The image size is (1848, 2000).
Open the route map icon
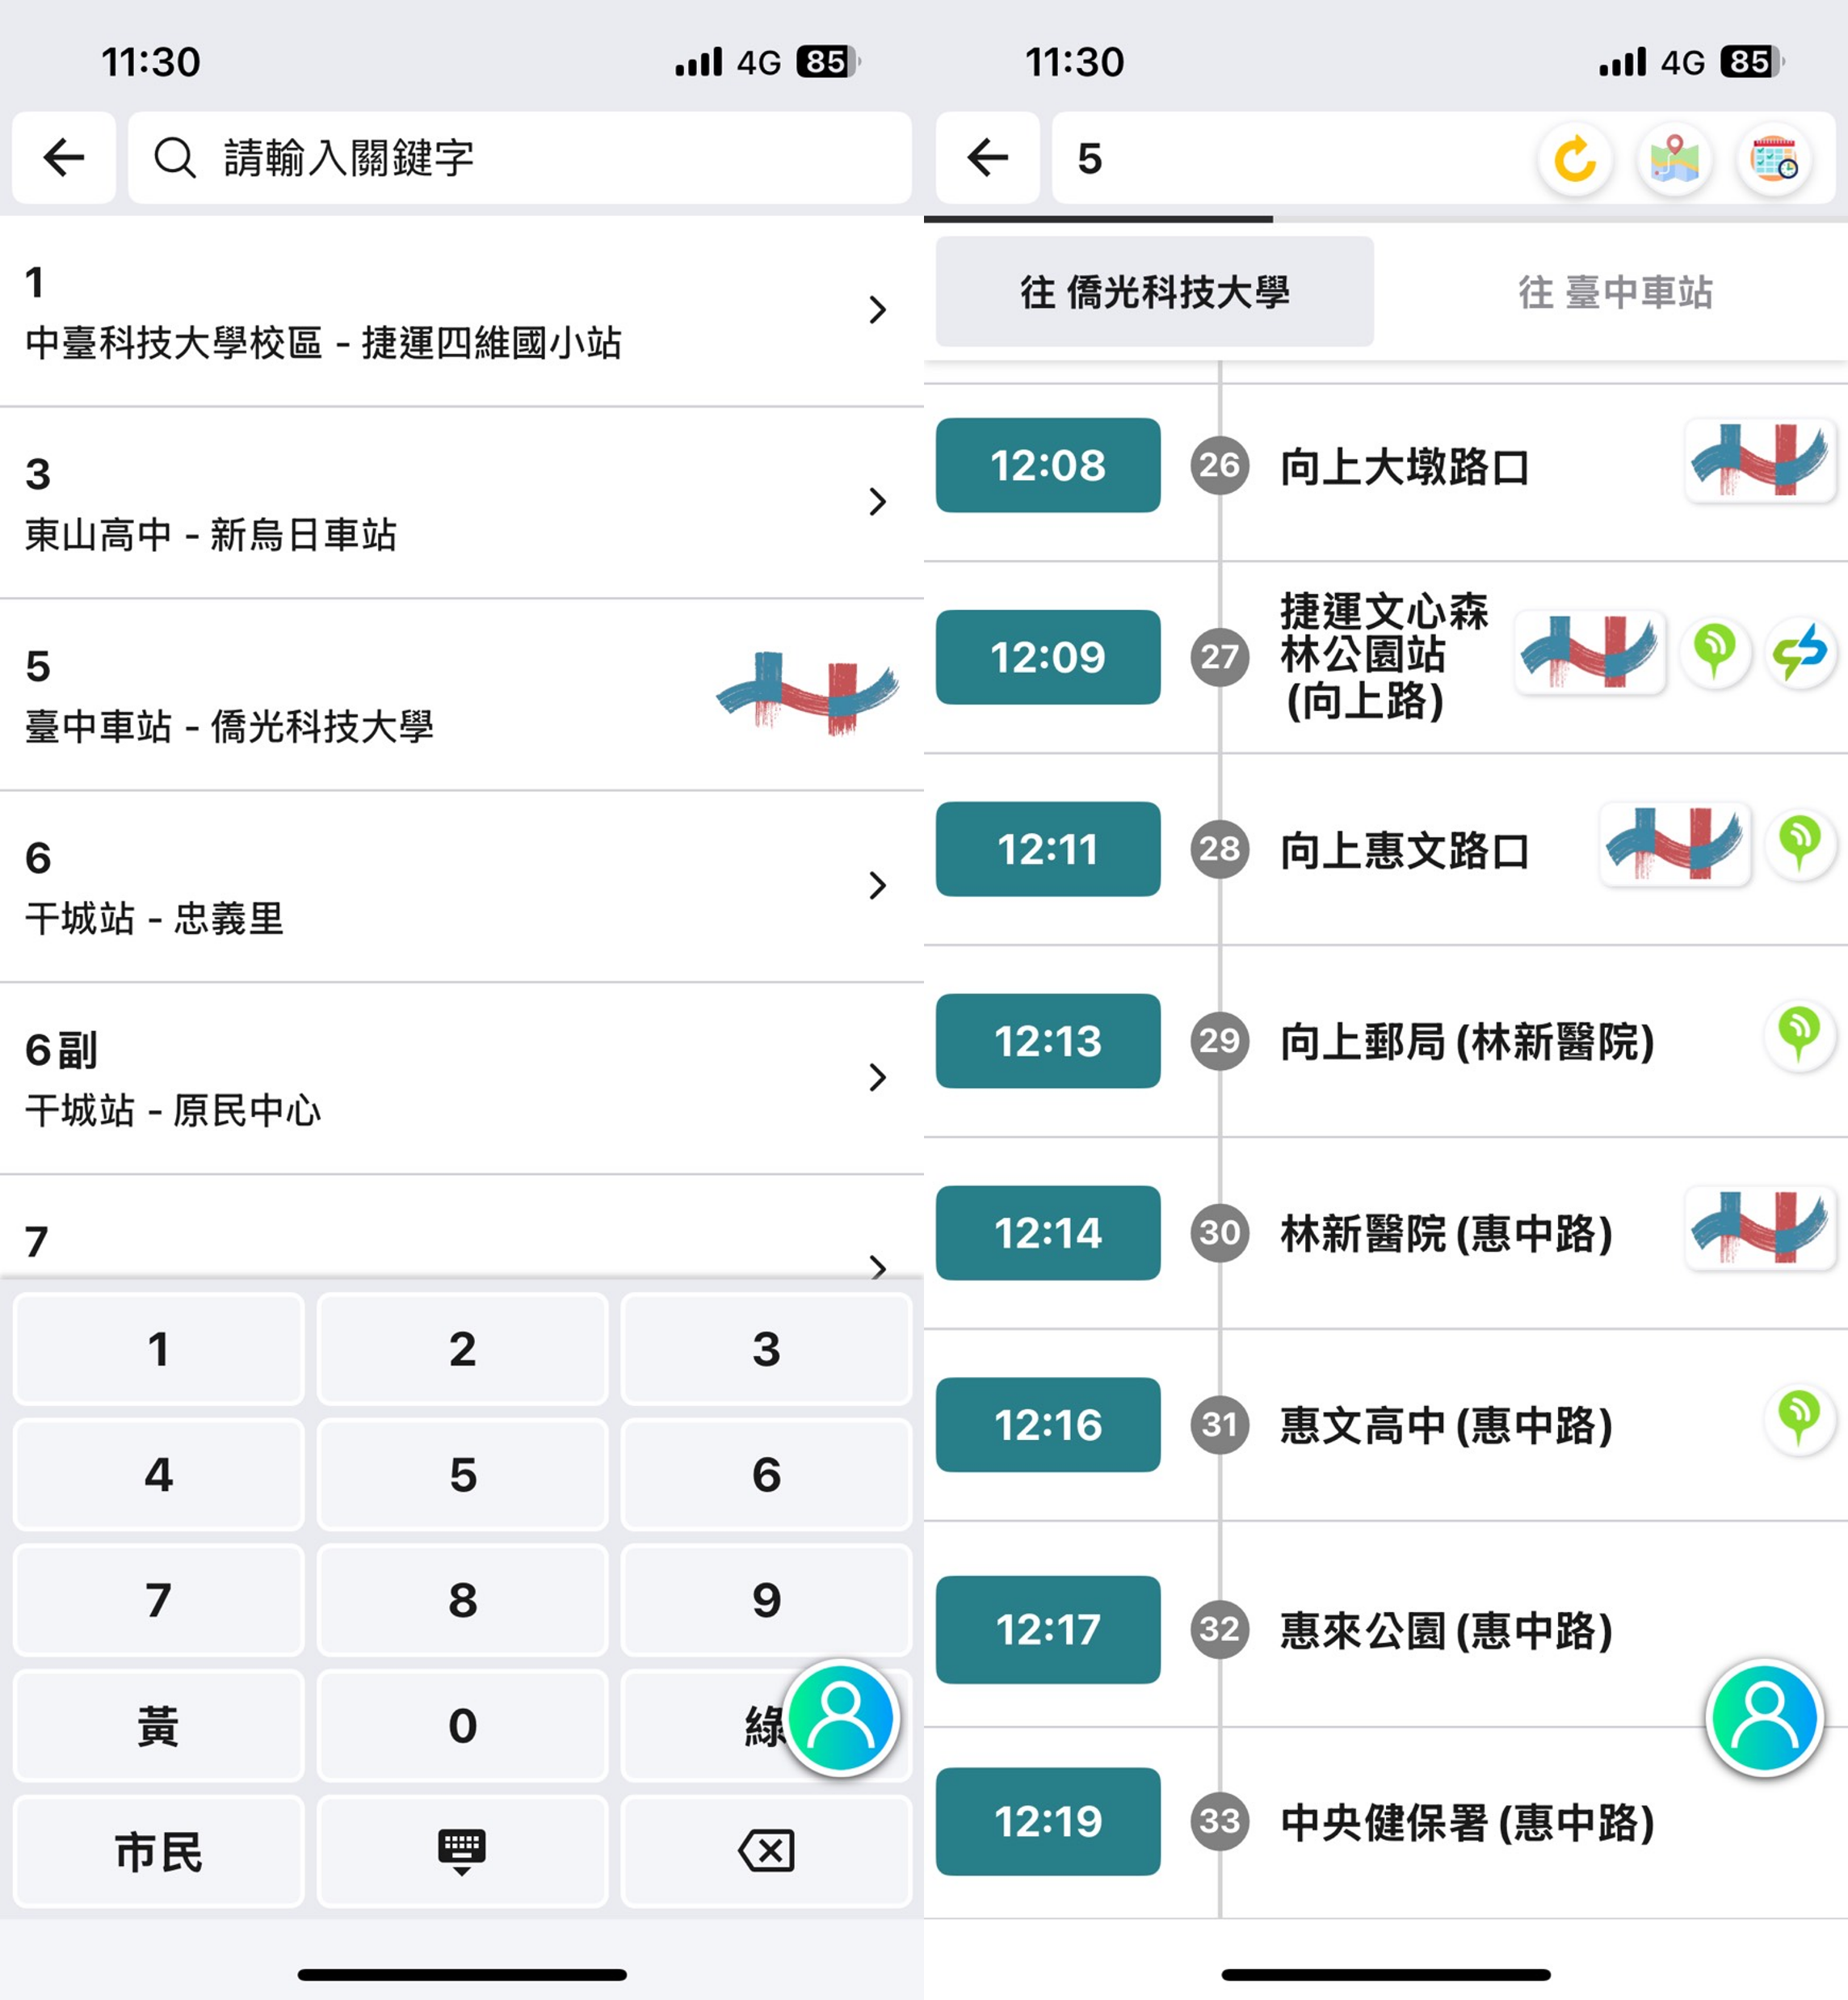1674,159
